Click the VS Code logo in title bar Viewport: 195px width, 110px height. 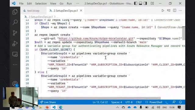[x=13, y=3]
